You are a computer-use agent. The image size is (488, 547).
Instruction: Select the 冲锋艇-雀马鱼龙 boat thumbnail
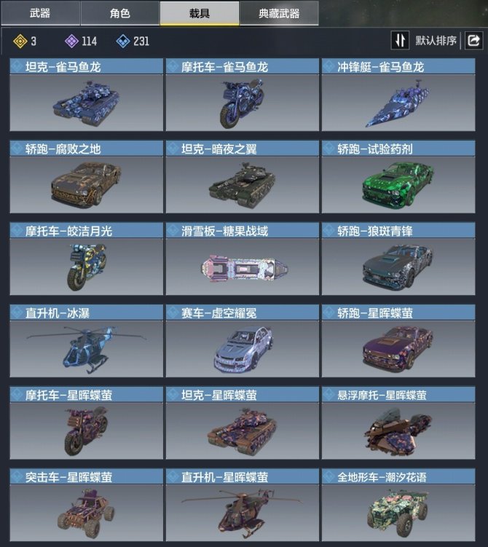[398, 103]
